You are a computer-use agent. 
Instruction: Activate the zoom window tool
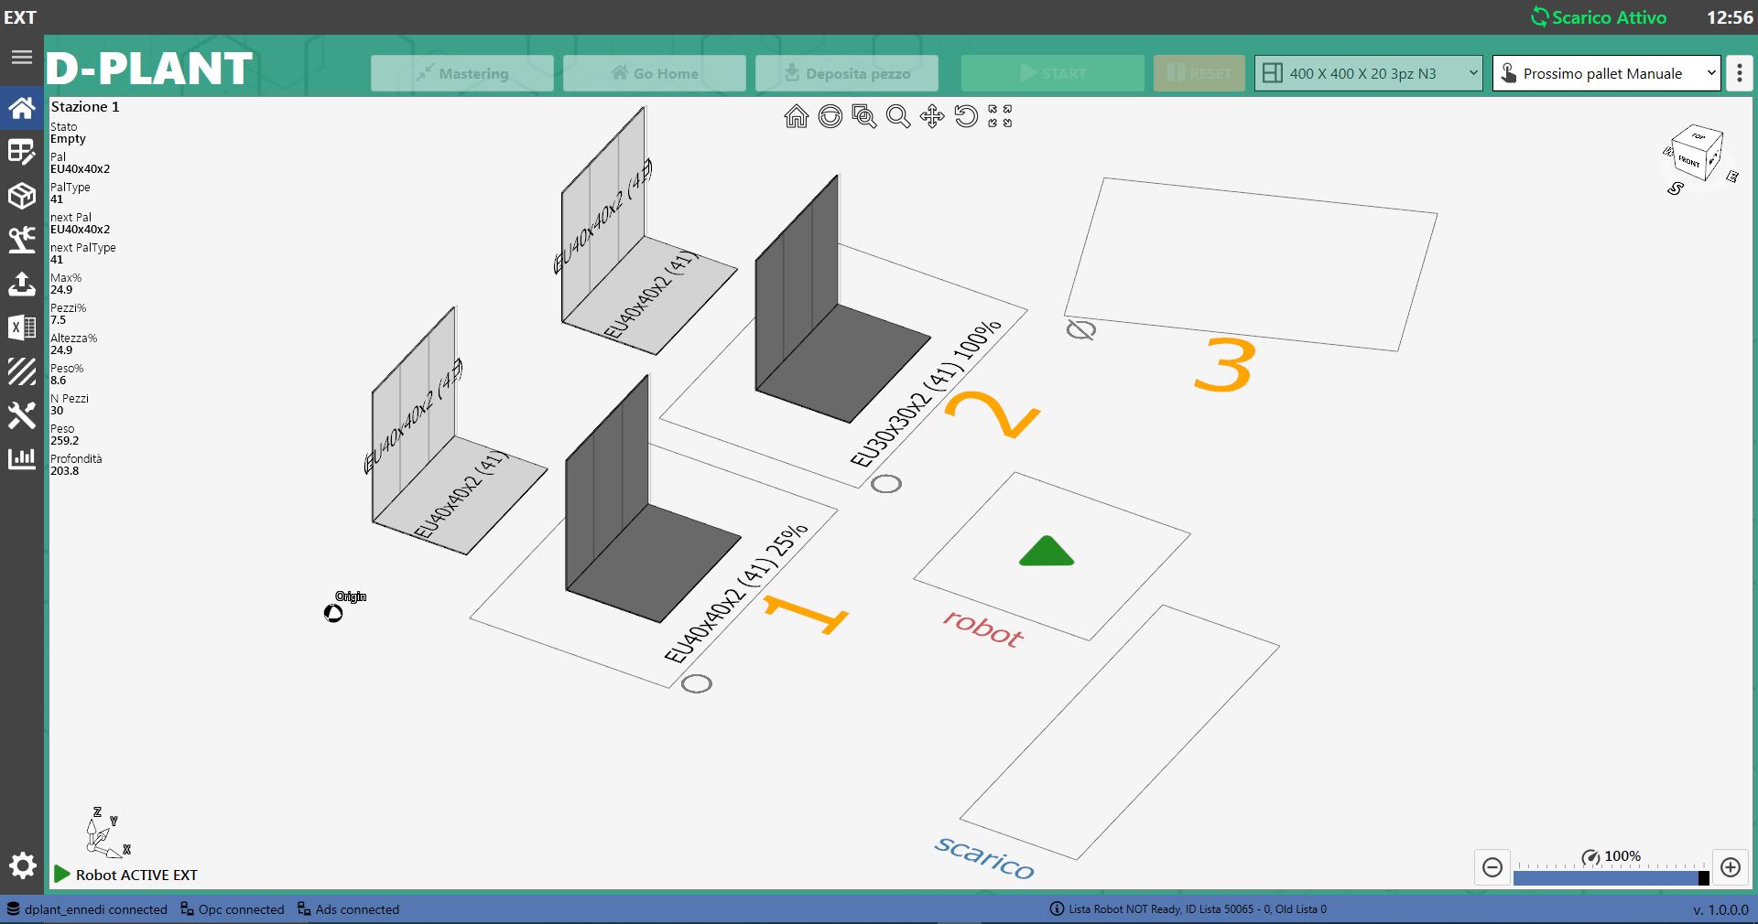point(864,116)
